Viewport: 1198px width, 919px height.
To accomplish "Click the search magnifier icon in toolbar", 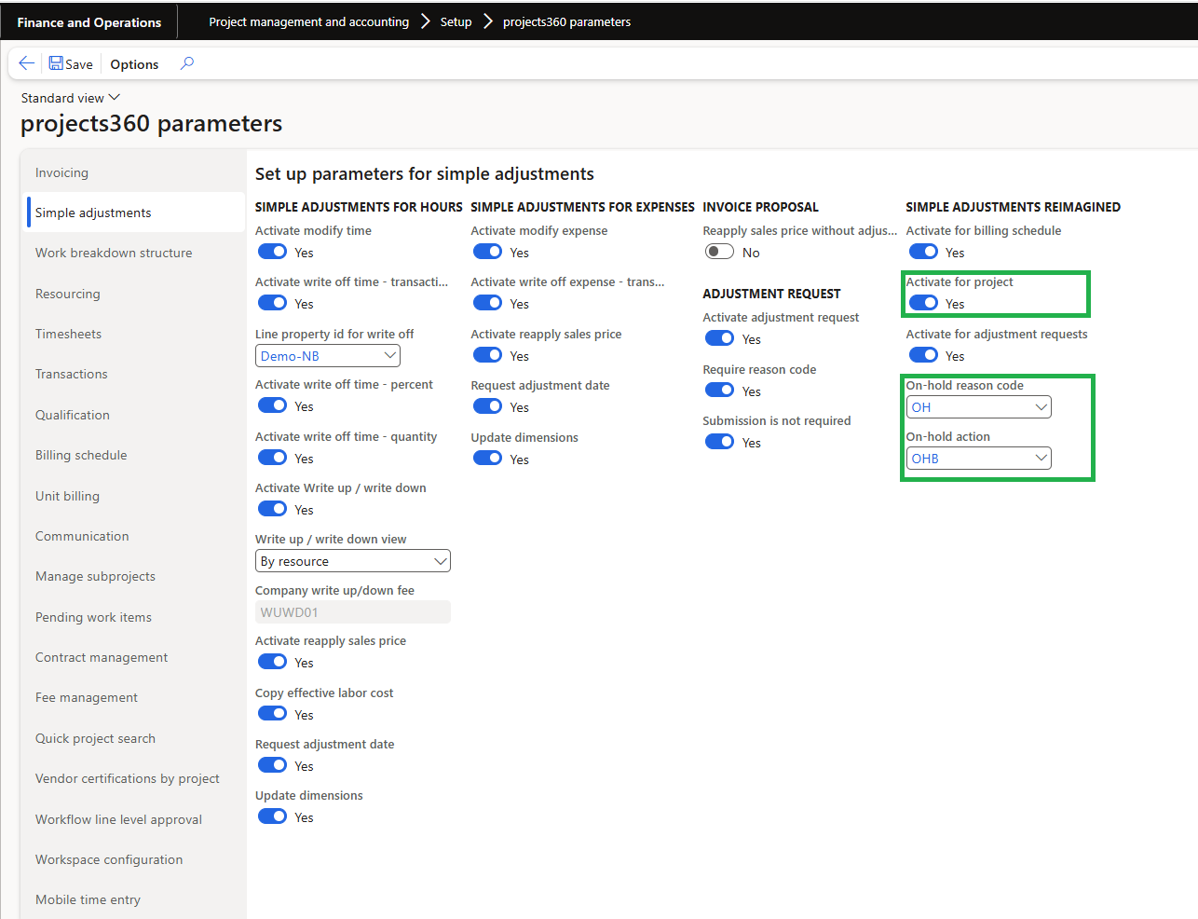I will click(187, 63).
